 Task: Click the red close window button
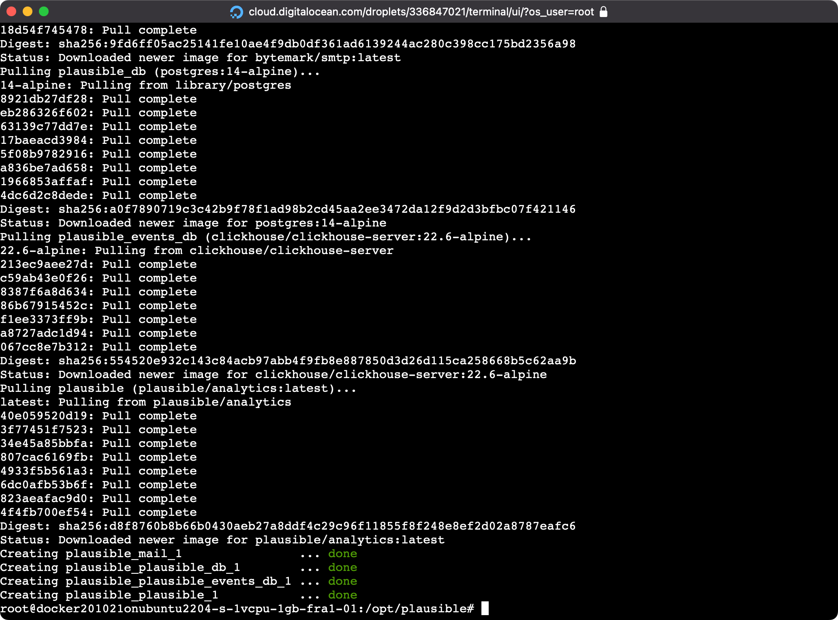(x=11, y=11)
